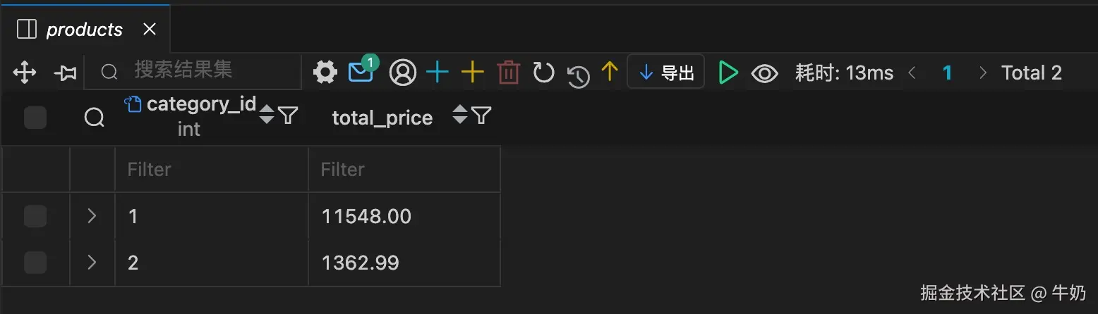Toggle the eye view icon
This screenshot has width=1098, height=314.
pyautogui.click(x=764, y=73)
